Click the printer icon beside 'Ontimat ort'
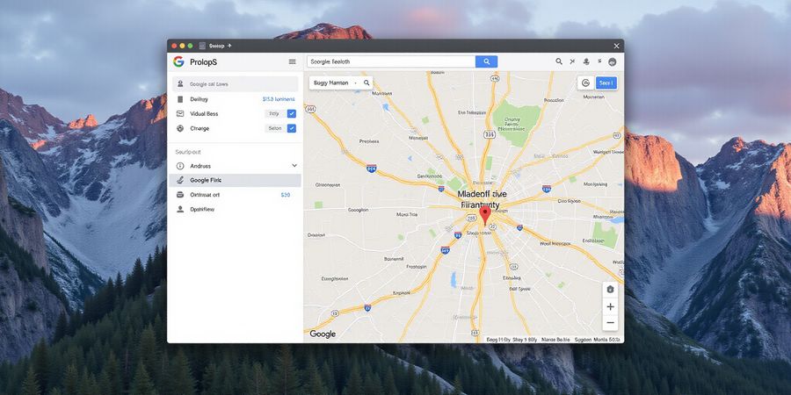Image resolution: width=791 pixels, height=395 pixels. pyautogui.click(x=180, y=195)
